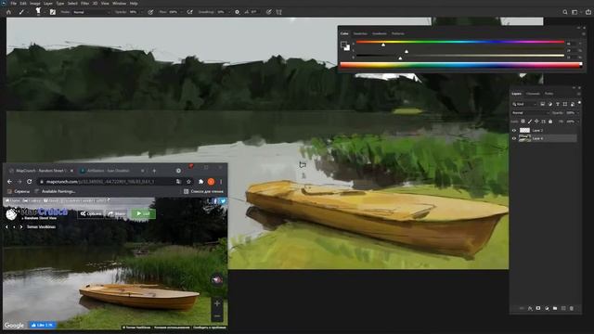Viewport: 594px width, 334px height.
Task: Select the upper layer's white thumbnail
Action: pos(524,130)
